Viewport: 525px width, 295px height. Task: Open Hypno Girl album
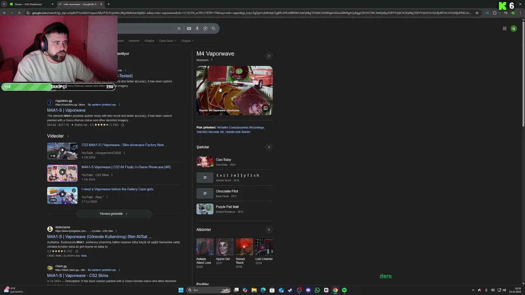[224, 252]
